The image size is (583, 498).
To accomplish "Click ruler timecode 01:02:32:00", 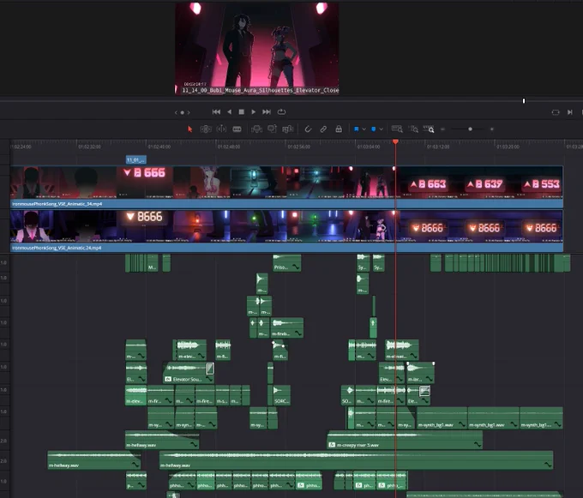I will (89, 147).
